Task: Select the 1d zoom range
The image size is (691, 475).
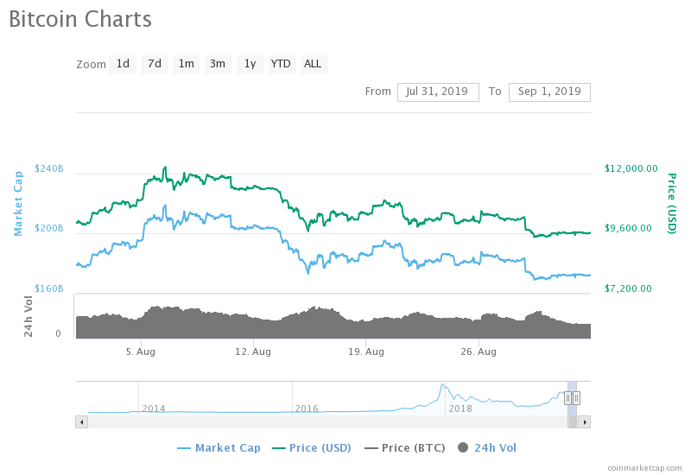Action: 123,64
